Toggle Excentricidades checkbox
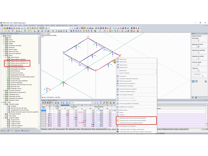This screenshot has width=208, height=156. (x=8, y=79)
